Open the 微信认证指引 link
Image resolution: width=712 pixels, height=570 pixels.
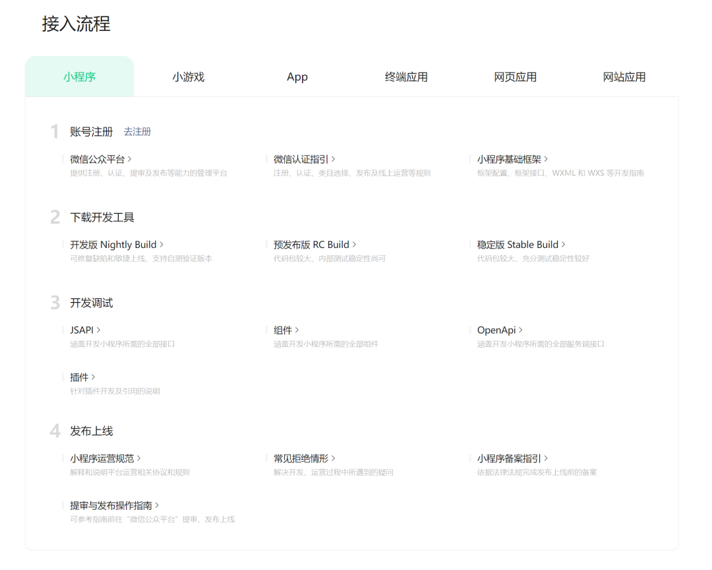[304, 159]
